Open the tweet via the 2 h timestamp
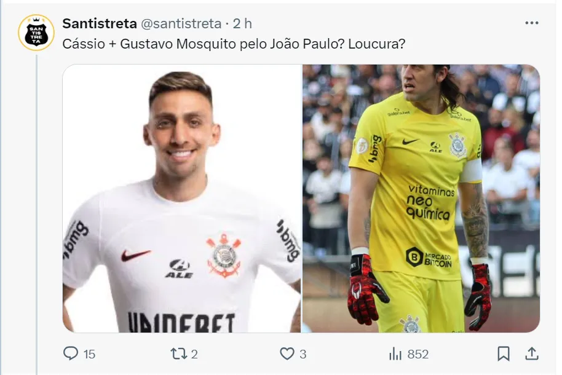Image resolution: width=562 pixels, height=375 pixels. 242,23
